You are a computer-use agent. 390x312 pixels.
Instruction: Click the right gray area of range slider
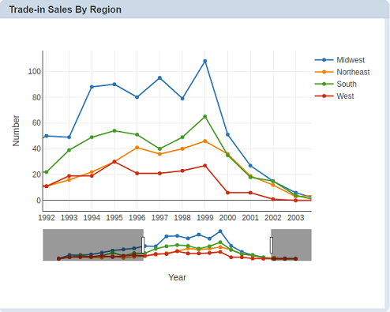click(x=291, y=245)
